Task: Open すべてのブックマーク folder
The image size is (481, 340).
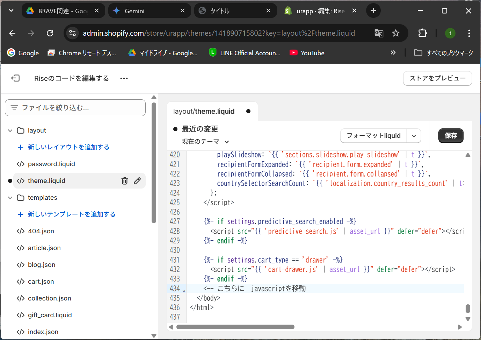Action: click(x=443, y=53)
